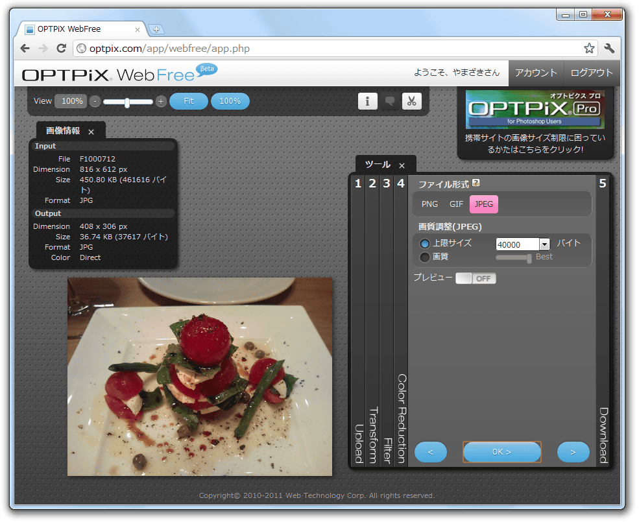Reload the page
Screen dimensions: 639x522
coord(61,49)
